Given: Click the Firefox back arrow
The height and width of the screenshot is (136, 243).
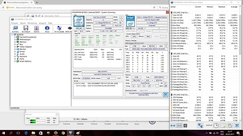Looking at the screenshot, I should tap(3, 7).
